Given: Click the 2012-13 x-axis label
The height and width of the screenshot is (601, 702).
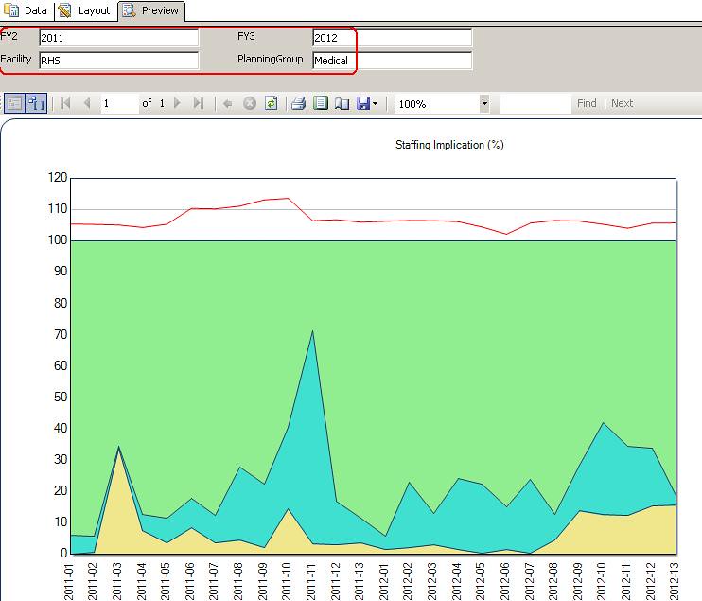Looking at the screenshot, I should pyautogui.click(x=675, y=581).
